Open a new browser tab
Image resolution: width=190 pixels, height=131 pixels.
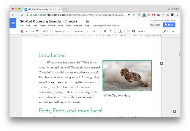tap(65, 9)
